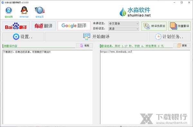Image resolution: width=193 pixels, height=127 pixels.
Task: Select Baidu translation engine
Action: [x=16, y=26]
